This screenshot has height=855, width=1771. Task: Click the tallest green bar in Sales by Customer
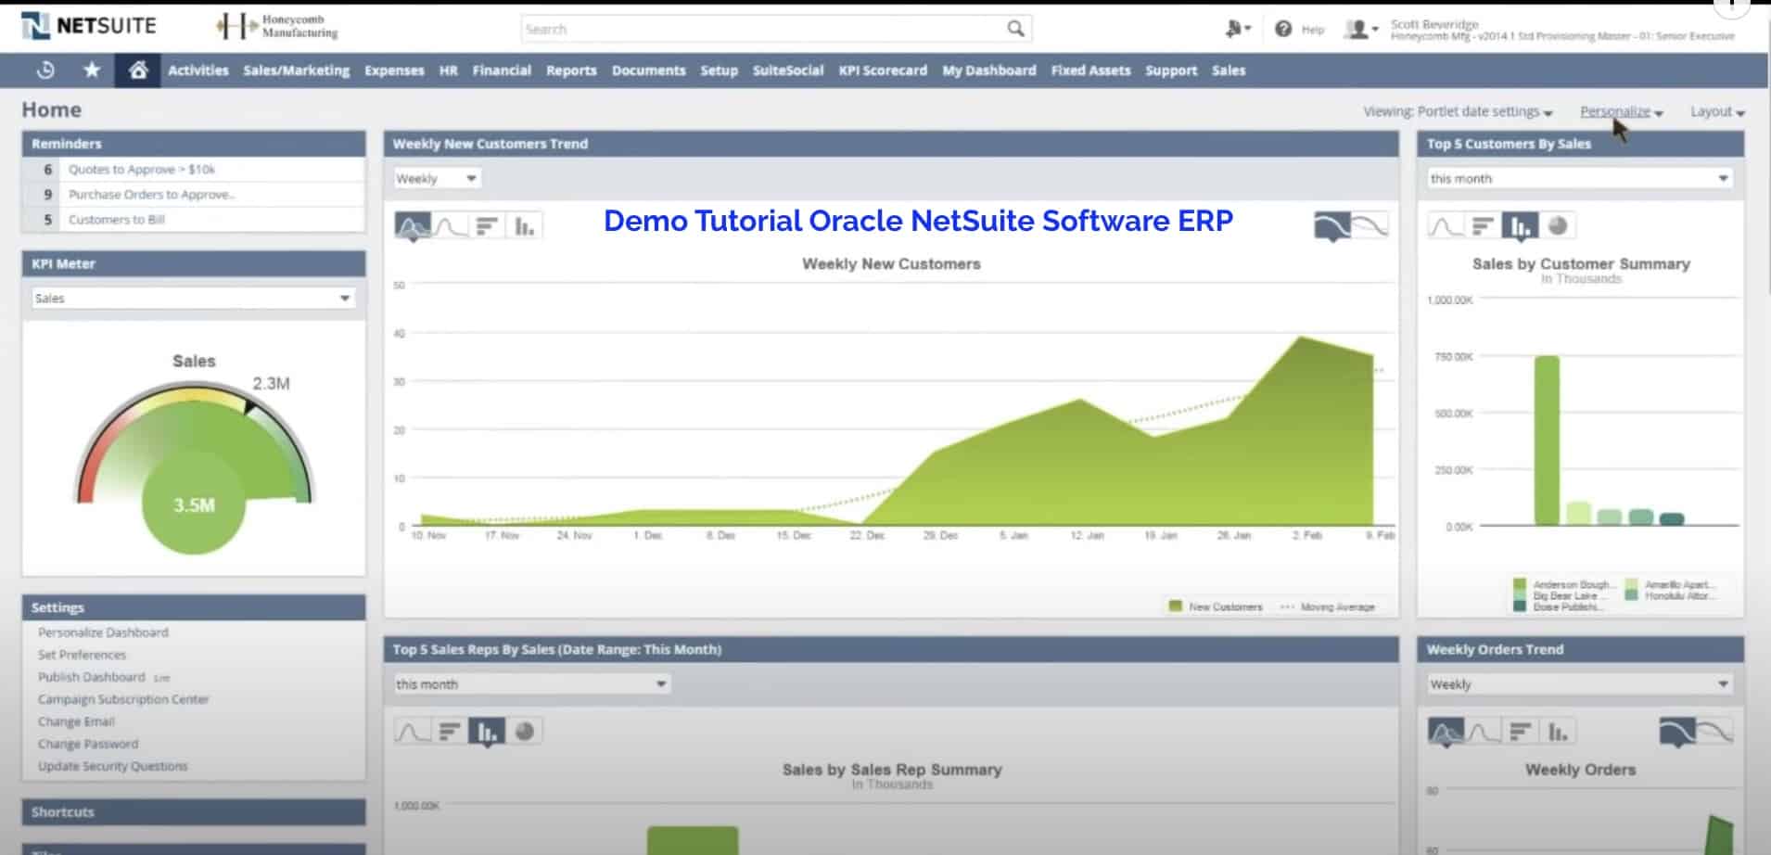(x=1546, y=440)
